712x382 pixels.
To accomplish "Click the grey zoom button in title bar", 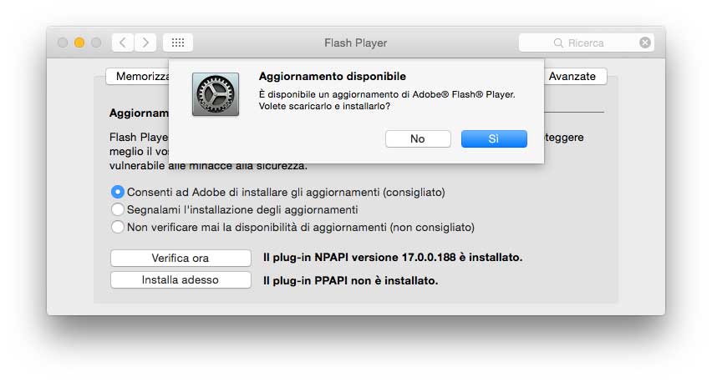I will pyautogui.click(x=96, y=43).
